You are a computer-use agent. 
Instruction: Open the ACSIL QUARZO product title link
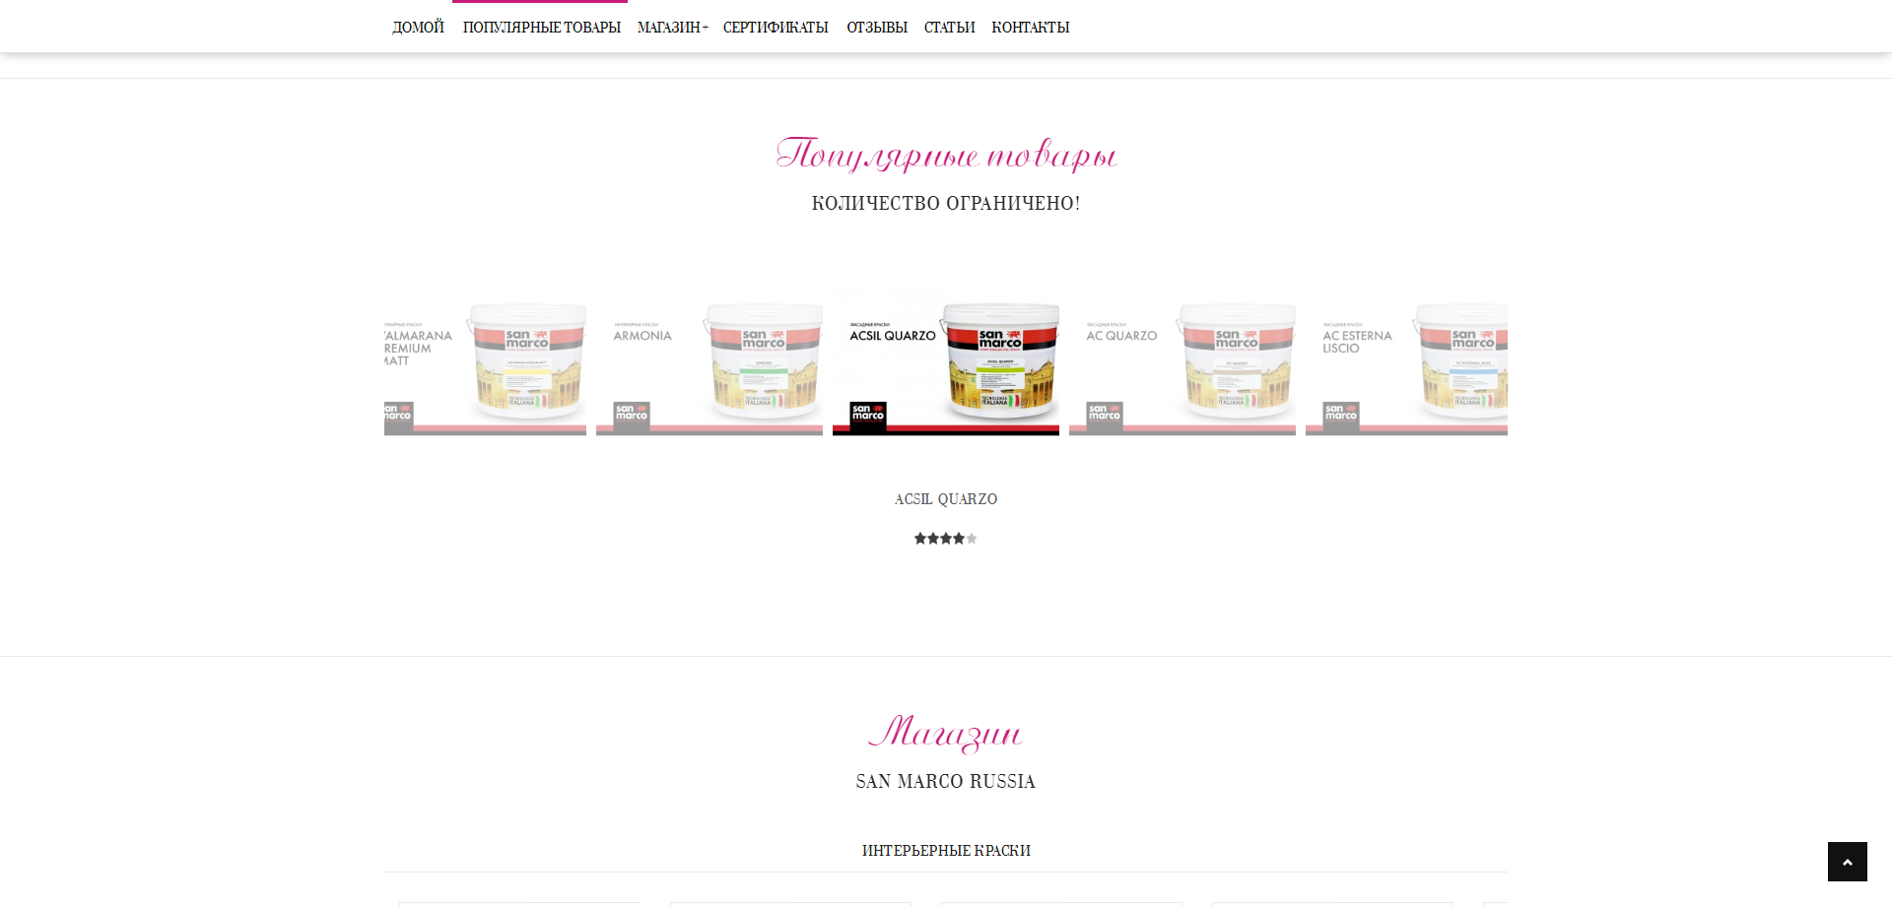click(x=946, y=499)
